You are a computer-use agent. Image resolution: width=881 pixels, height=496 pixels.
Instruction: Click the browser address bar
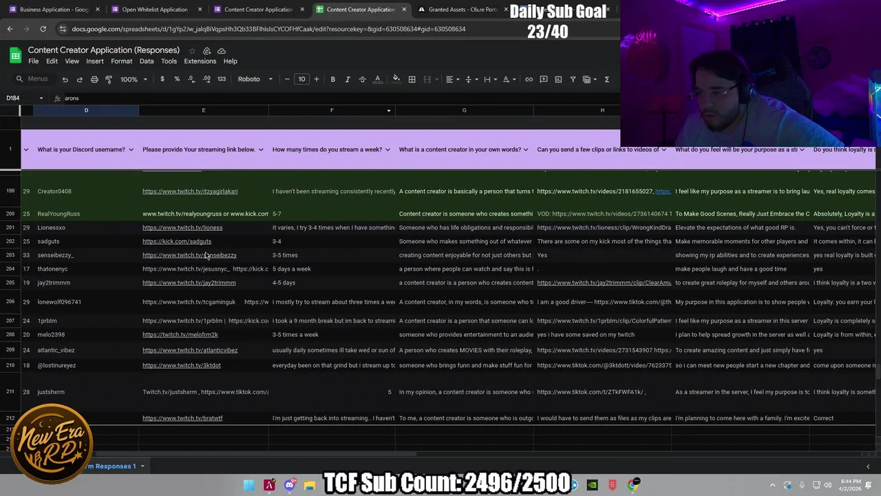tap(268, 29)
